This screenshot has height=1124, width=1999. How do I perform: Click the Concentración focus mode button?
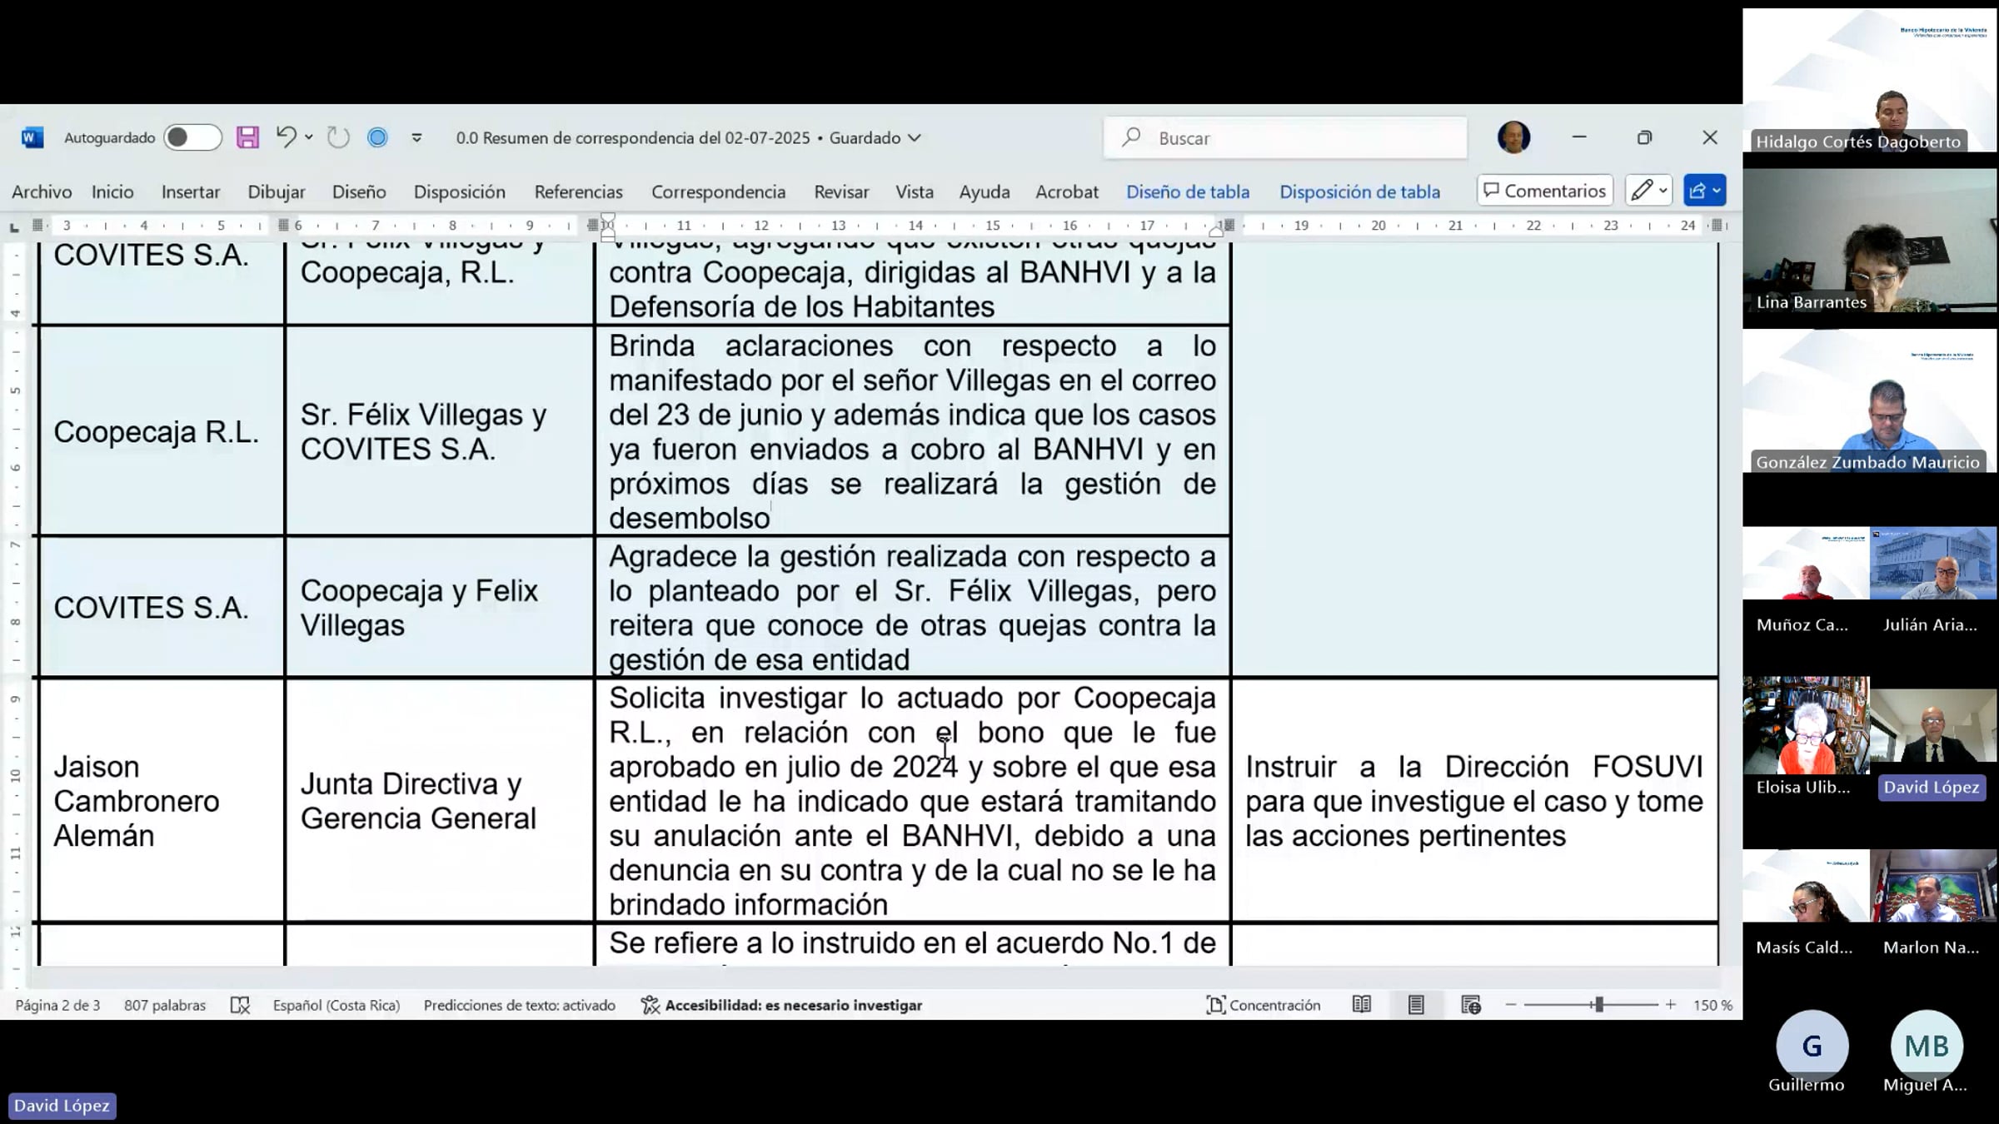1263,1005
